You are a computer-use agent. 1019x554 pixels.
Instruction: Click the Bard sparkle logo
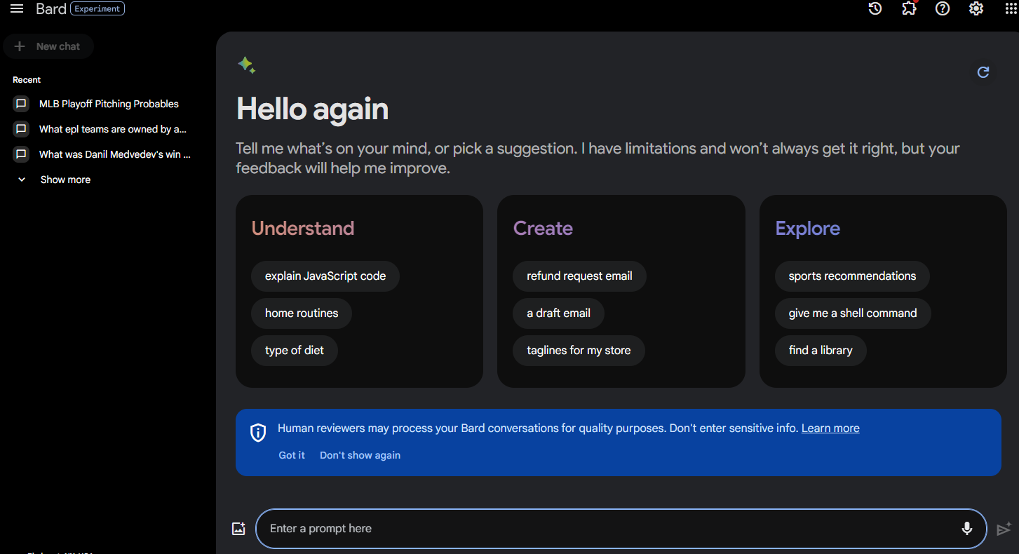tap(246, 65)
